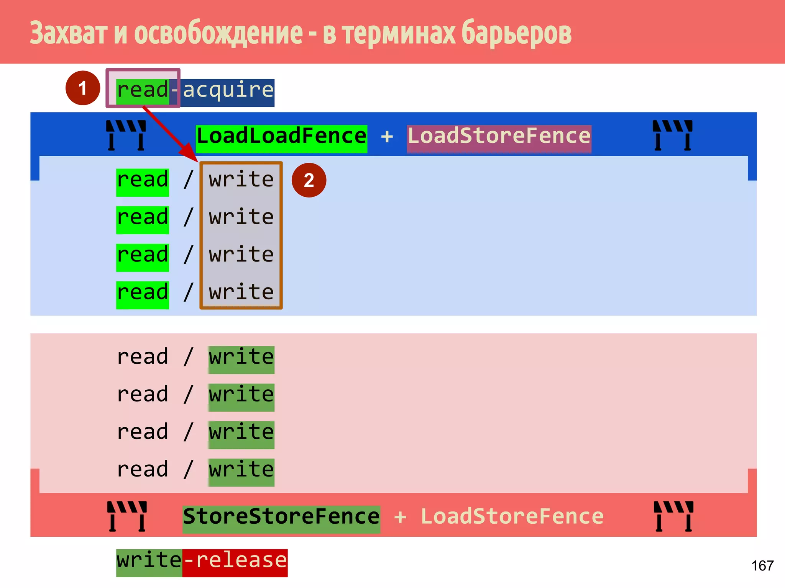Screen dimensions: 785x588
Task: Click left barrier icon beside StoreStoreFence
Action: pos(127,516)
